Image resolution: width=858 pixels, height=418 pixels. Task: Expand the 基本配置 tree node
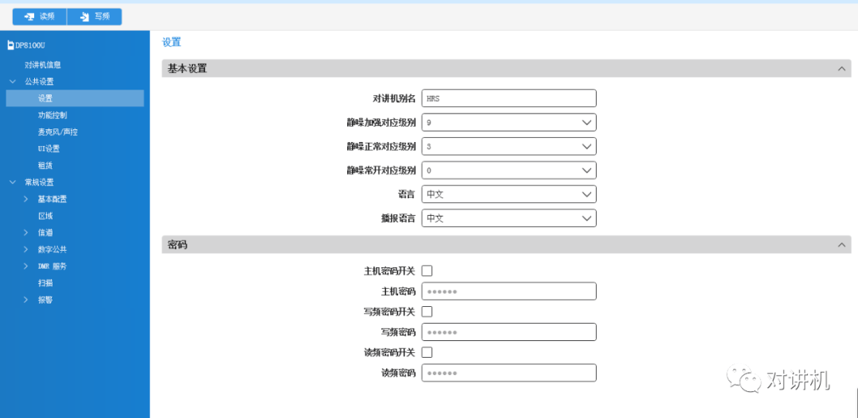(x=25, y=199)
